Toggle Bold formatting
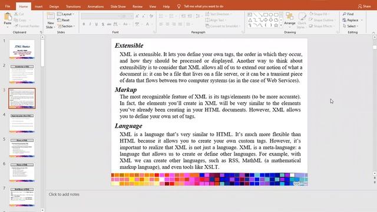Screen dimensions: 377x212 click(84, 24)
